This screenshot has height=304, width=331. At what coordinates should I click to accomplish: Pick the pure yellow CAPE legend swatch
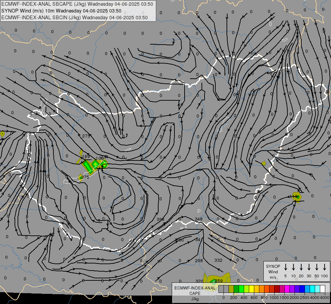tap(252, 289)
